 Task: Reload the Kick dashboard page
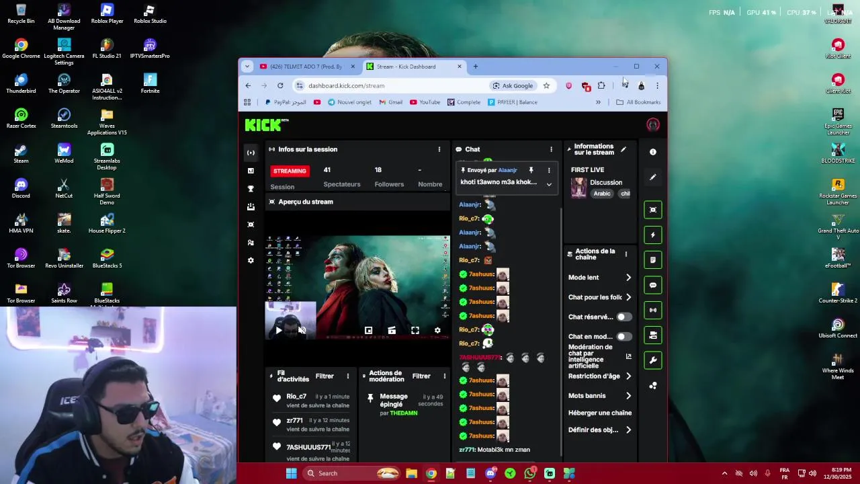coord(280,85)
